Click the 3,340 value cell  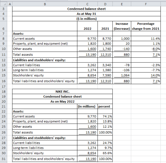point(105,65)
